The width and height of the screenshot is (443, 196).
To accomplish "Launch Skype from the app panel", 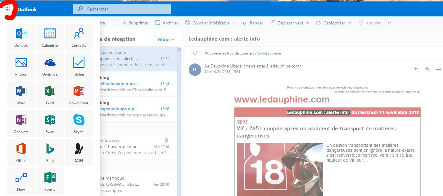I will point(79,124).
